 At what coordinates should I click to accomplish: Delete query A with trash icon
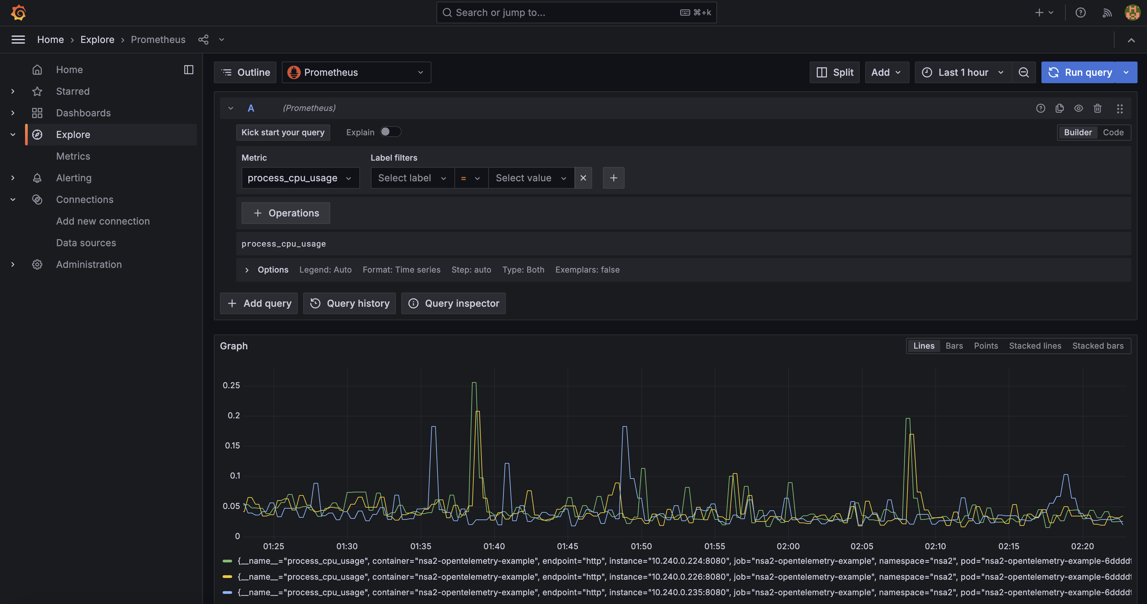click(x=1098, y=108)
